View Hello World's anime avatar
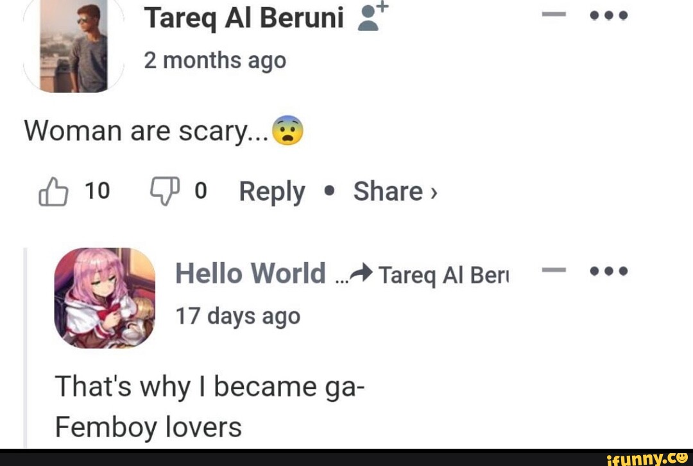693x466 pixels. [105, 298]
